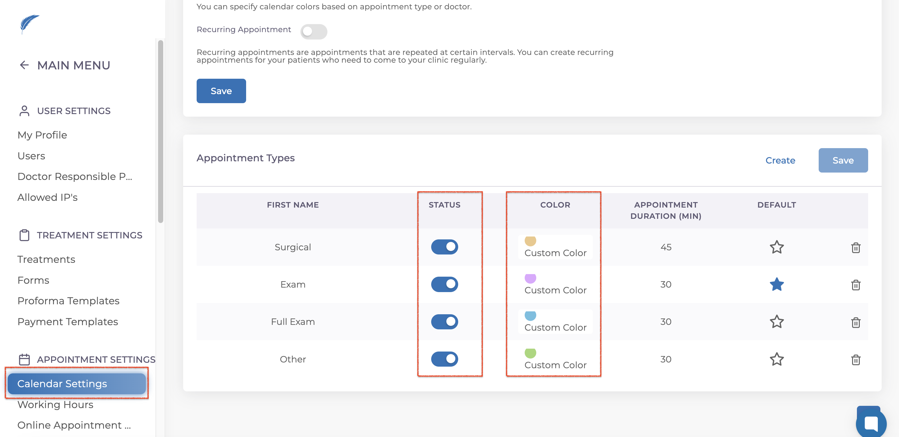The image size is (899, 437).
Task: Remove the Full Exam appointment type
Action: pos(855,322)
